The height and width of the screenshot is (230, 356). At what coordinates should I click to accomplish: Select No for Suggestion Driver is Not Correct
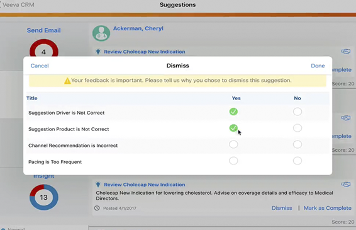(x=298, y=112)
